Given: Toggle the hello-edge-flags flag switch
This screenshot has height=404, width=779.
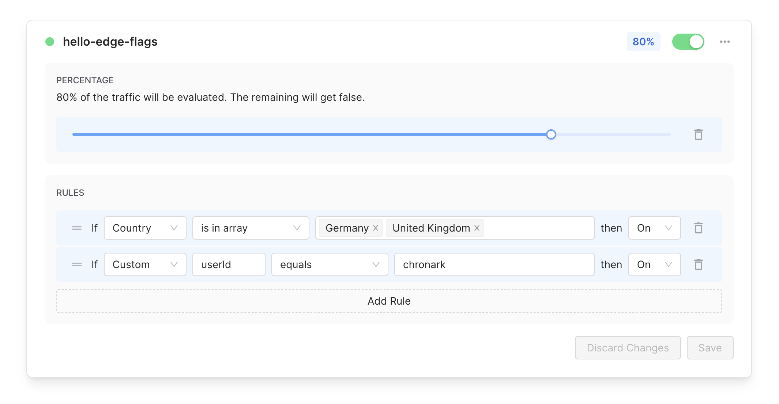Looking at the screenshot, I should [688, 42].
